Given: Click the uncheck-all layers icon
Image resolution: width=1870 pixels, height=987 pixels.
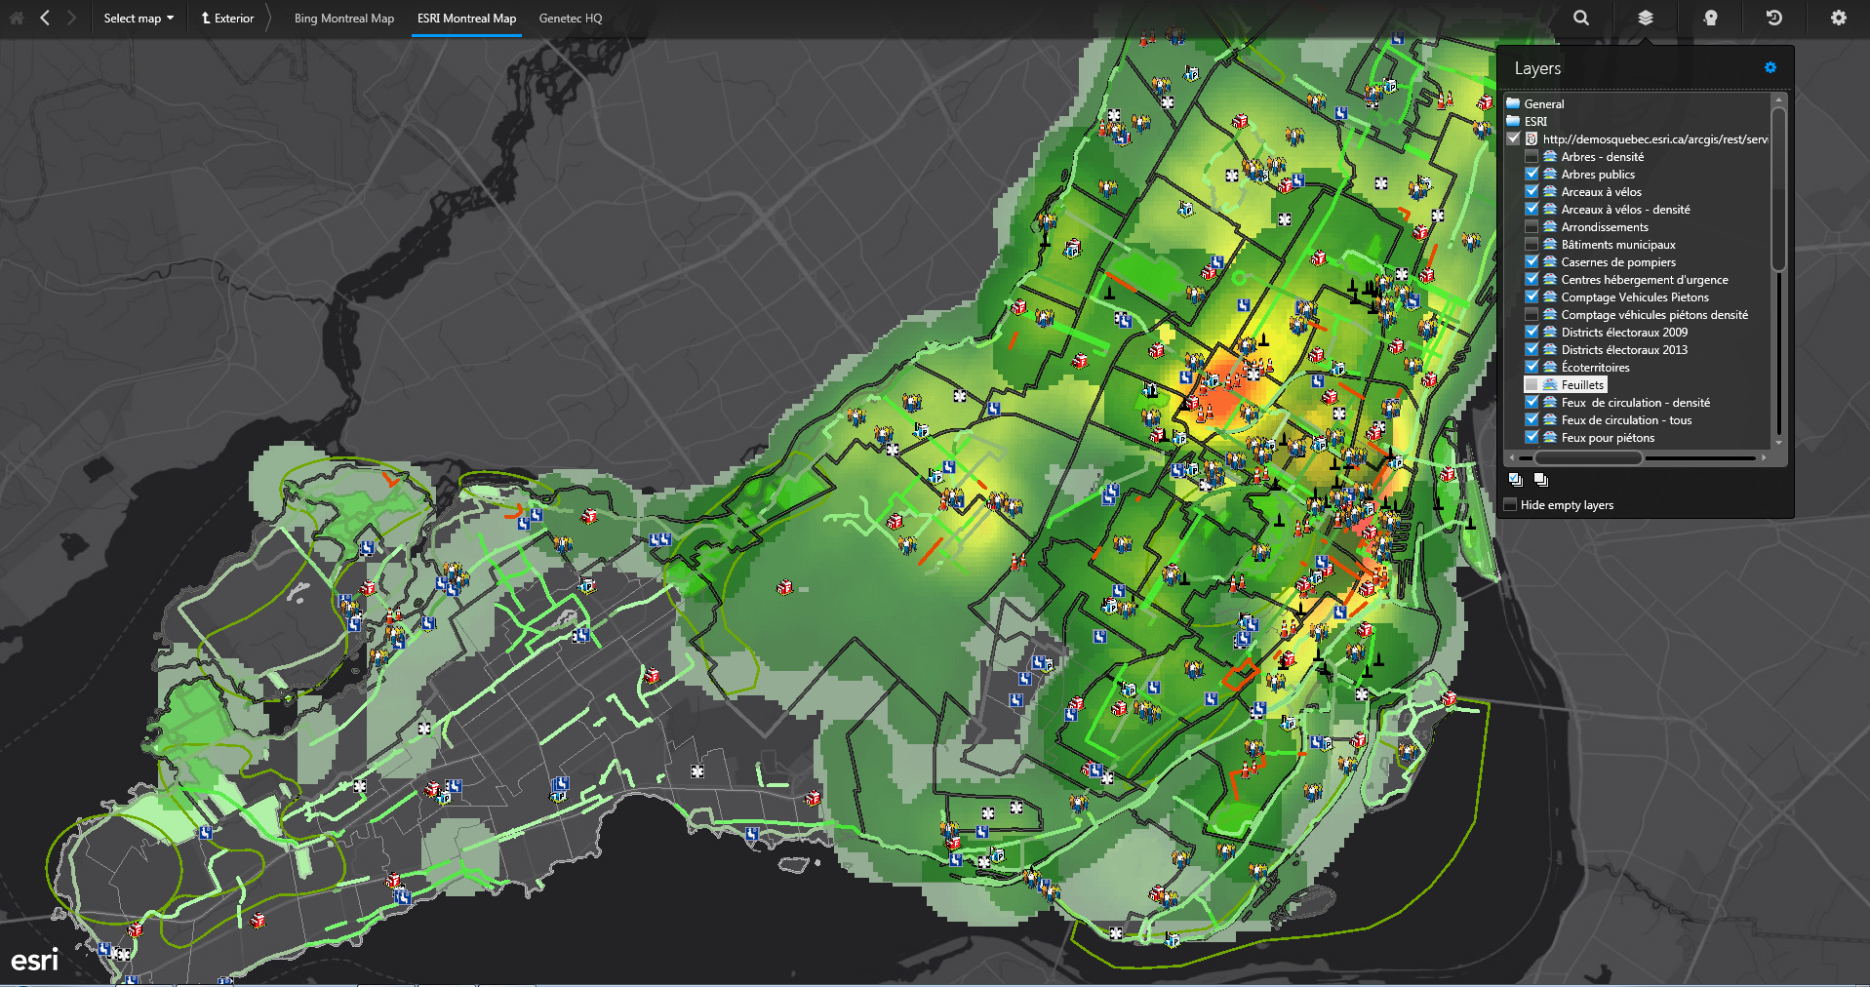Looking at the screenshot, I should 1541,480.
